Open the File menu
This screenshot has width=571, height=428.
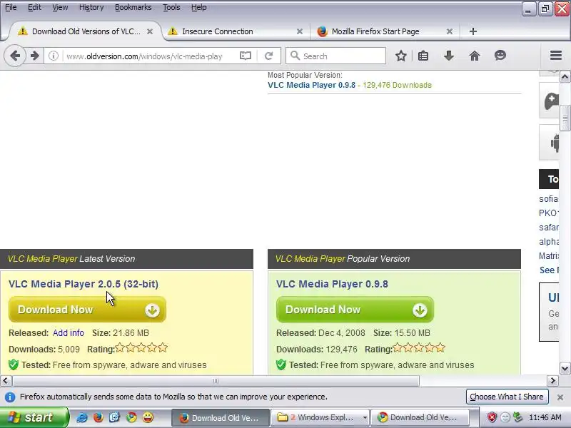pos(11,7)
